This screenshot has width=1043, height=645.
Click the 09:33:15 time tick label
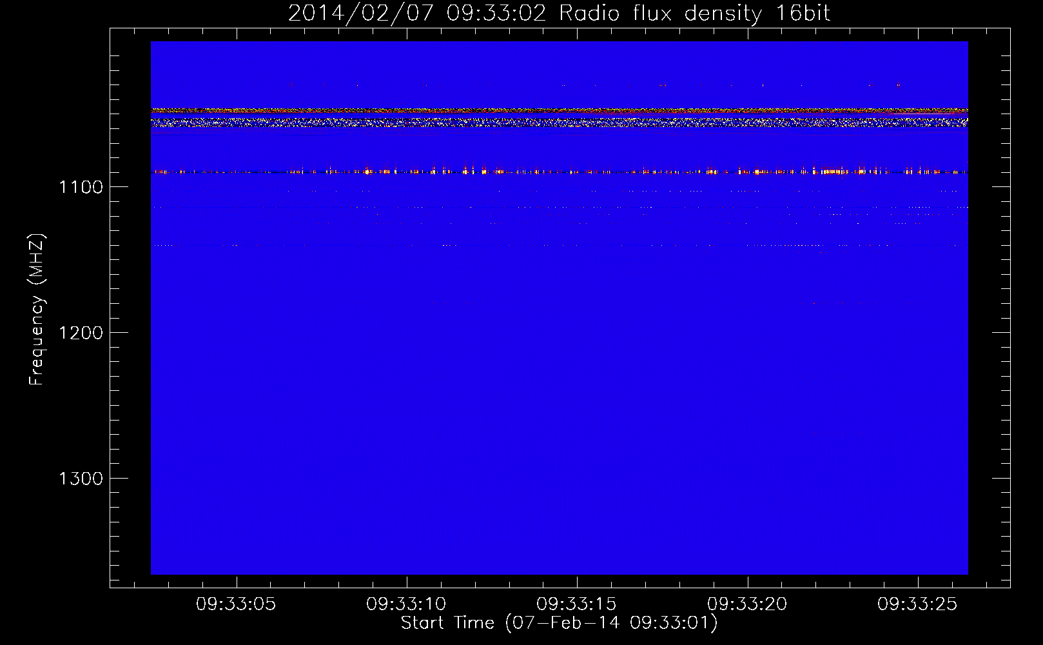click(576, 604)
